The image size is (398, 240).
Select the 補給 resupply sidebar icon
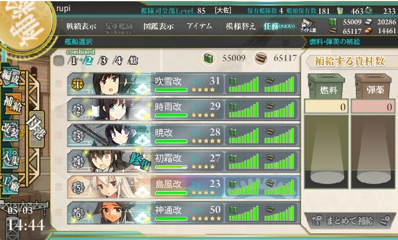coord(12,104)
